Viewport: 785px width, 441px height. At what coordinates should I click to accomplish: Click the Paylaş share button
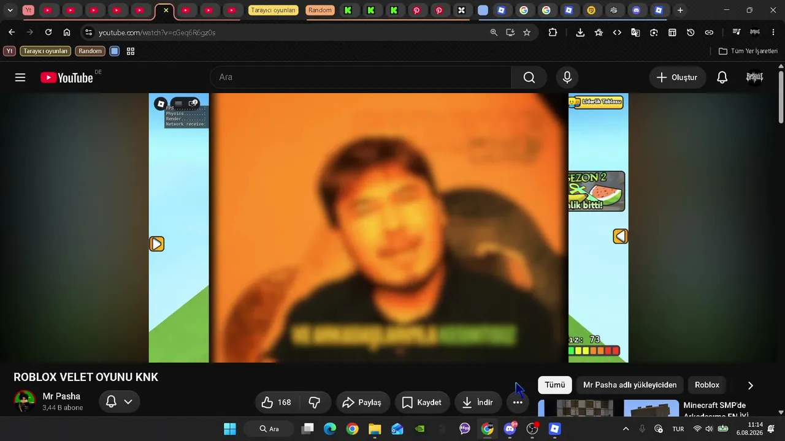pos(363,402)
